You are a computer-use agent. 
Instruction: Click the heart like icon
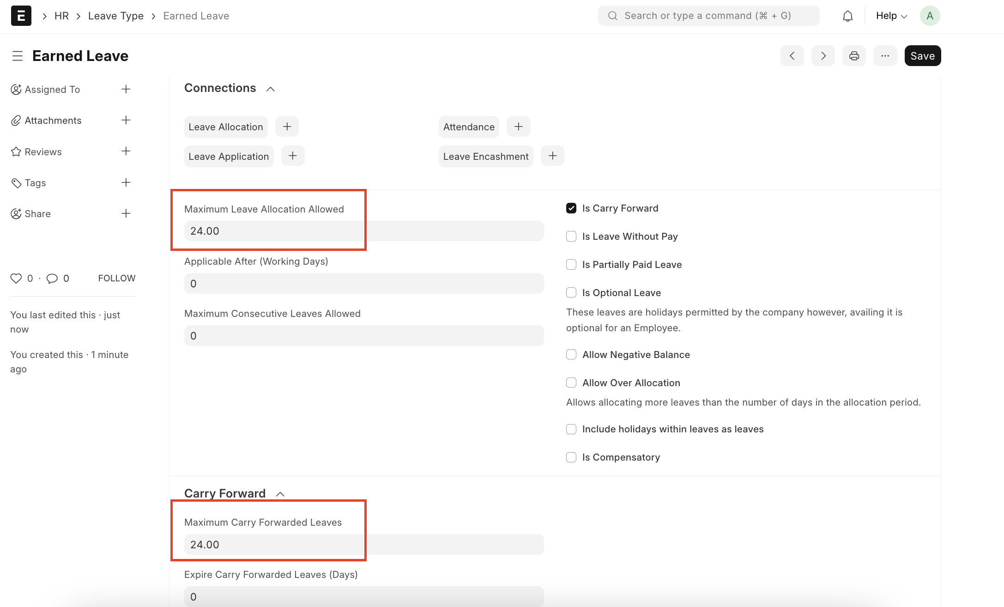coord(16,278)
